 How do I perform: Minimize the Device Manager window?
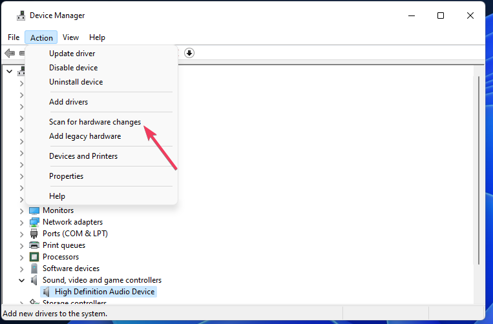click(x=411, y=15)
